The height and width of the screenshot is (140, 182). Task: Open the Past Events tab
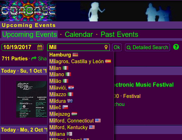(119, 34)
